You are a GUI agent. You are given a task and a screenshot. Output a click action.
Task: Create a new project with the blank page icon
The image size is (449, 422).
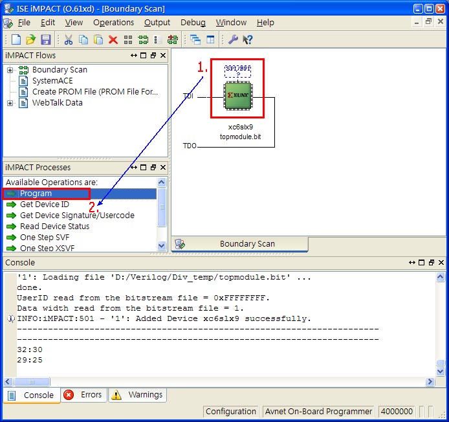click(x=16, y=39)
